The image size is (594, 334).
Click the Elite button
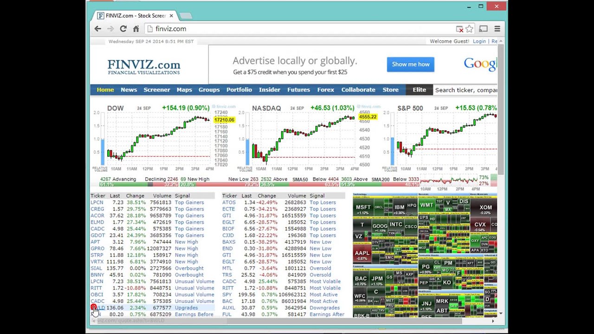click(419, 90)
